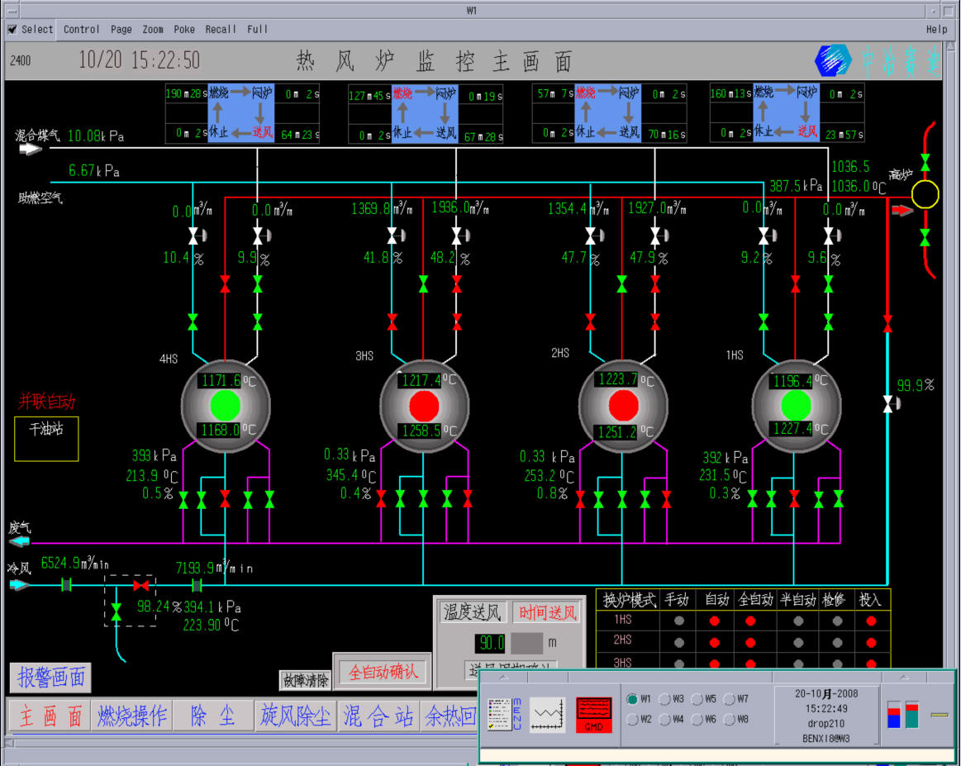
Task: Open the 报警画面 alarm screen button
Action: click(51, 678)
